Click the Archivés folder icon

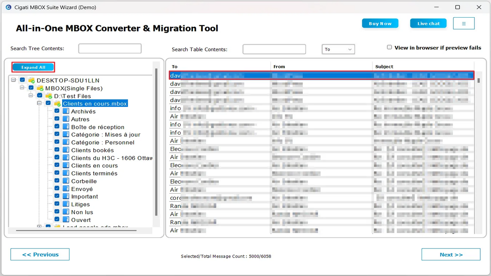click(x=66, y=111)
